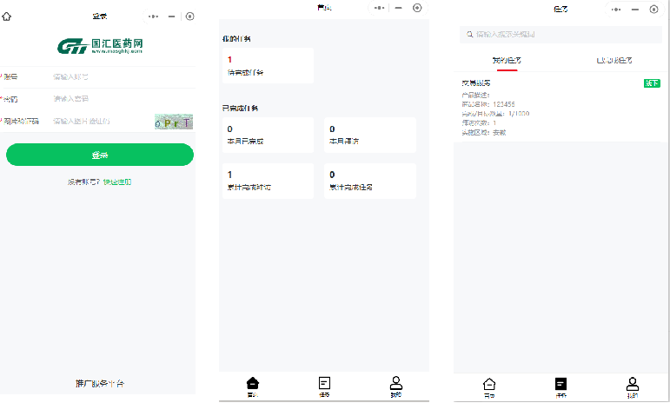Screen dimensions: 670x403
Task: Switch to tab right of 我的任务
Action: coord(614,61)
